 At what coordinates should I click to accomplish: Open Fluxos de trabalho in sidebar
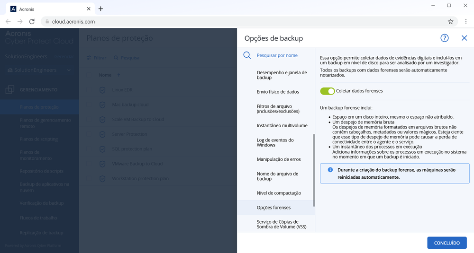coord(38,218)
